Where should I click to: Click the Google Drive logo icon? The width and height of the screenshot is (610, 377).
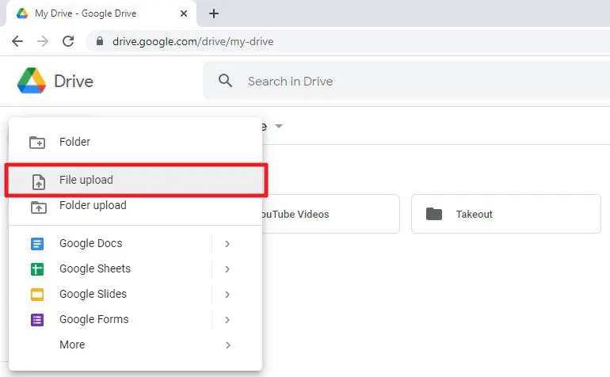32,81
